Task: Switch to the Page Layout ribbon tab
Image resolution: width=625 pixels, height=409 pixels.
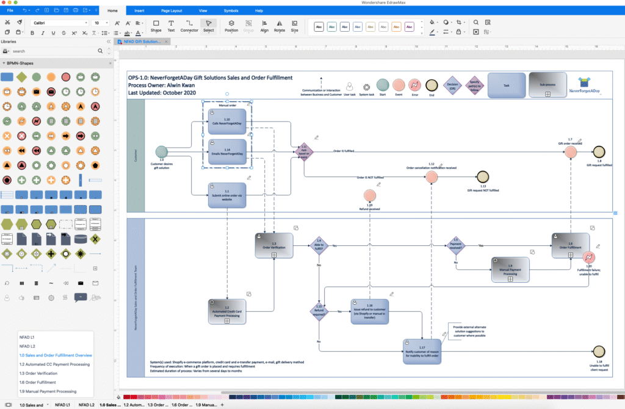Action: (x=172, y=11)
